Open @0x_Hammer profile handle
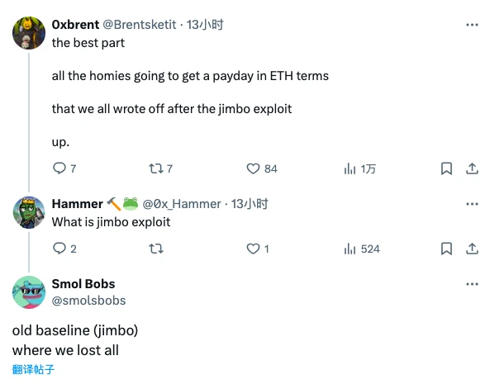490x384 pixels. (182, 204)
